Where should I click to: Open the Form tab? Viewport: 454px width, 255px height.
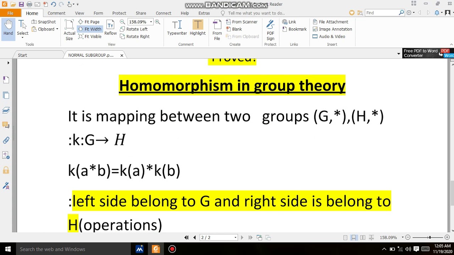point(98,13)
